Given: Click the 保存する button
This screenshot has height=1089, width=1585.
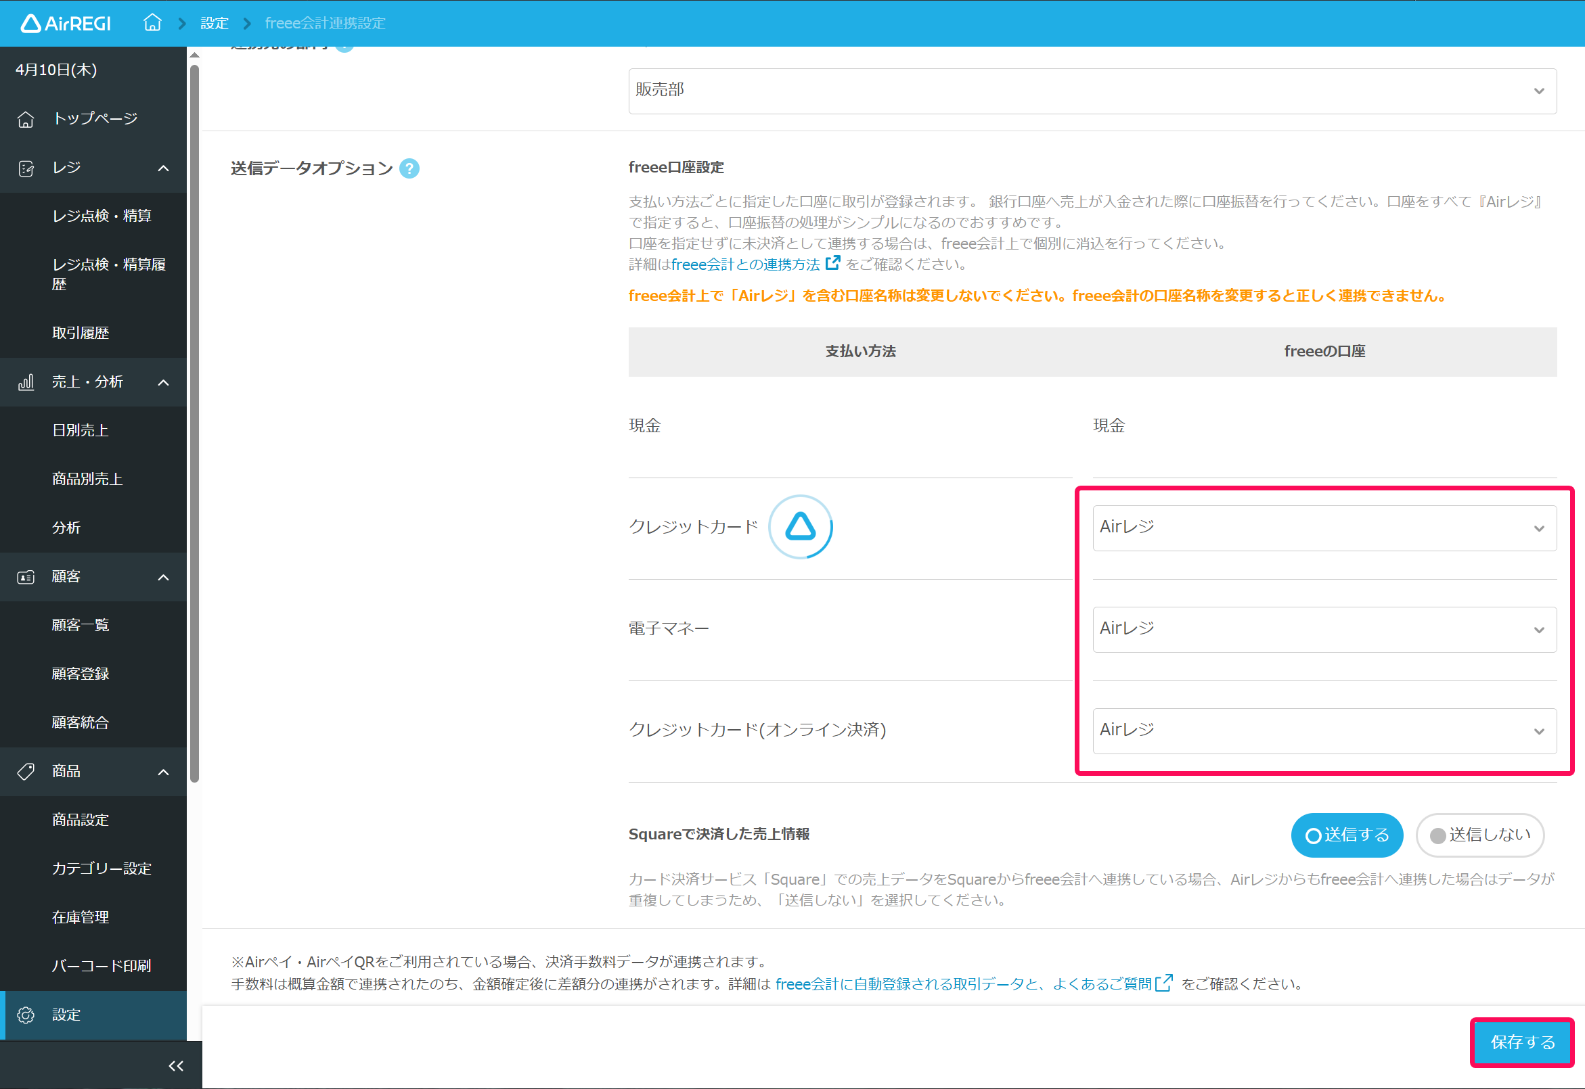Looking at the screenshot, I should click(1521, 1042).
